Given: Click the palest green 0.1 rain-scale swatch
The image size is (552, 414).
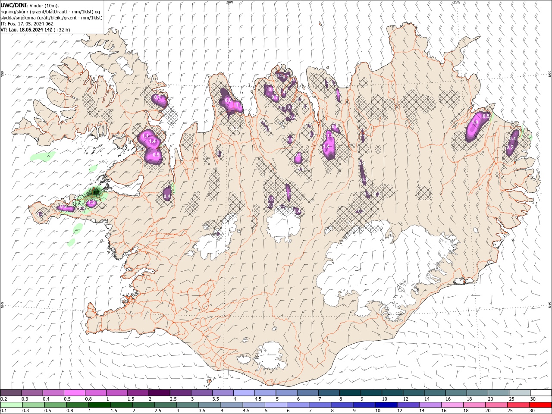Looking at the screenshot, I should point(11,405).
